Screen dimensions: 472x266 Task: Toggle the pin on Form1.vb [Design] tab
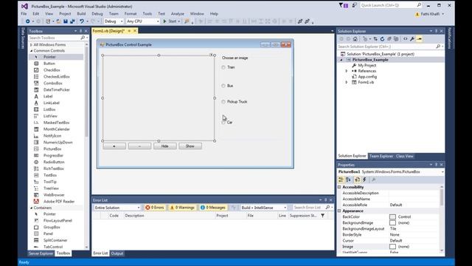point(129,31)
